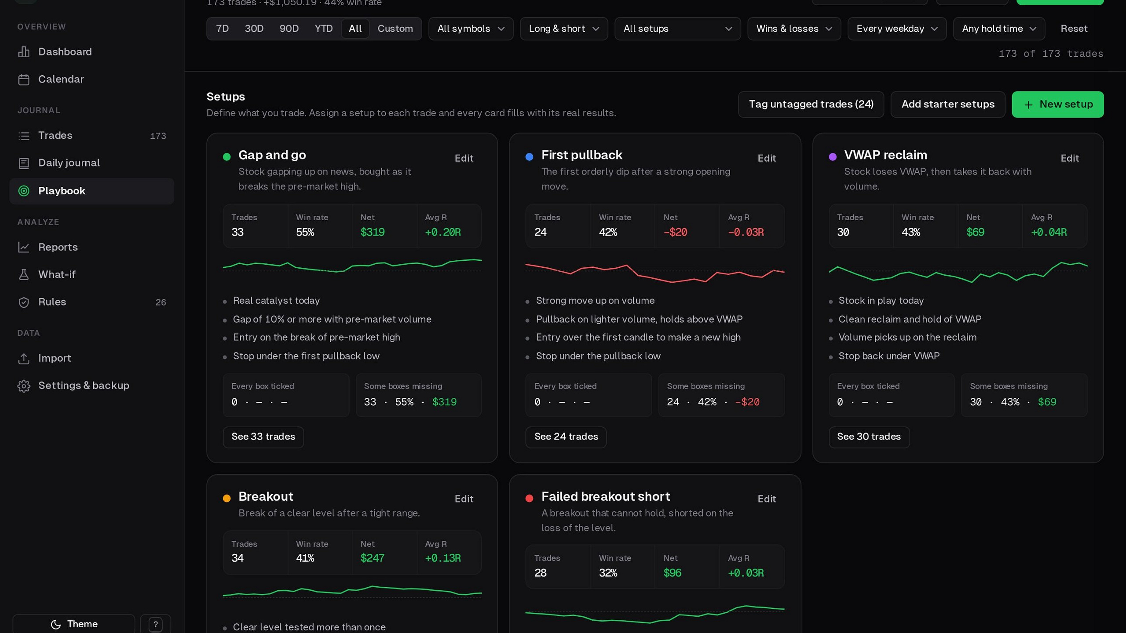This screenshot has width=1126, height=633.
Task: Click the Playbook target icon
Action: pos(24,191)
